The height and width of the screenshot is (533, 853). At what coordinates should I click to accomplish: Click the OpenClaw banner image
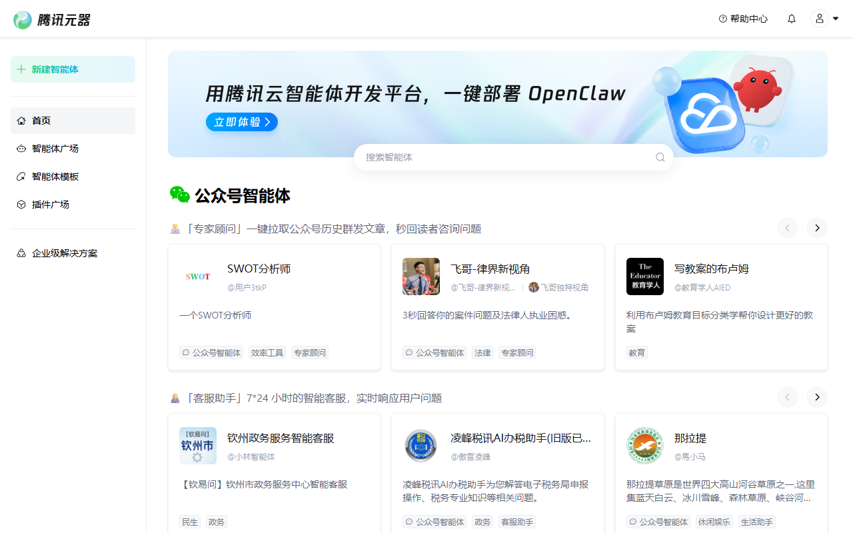coord(498,104)
